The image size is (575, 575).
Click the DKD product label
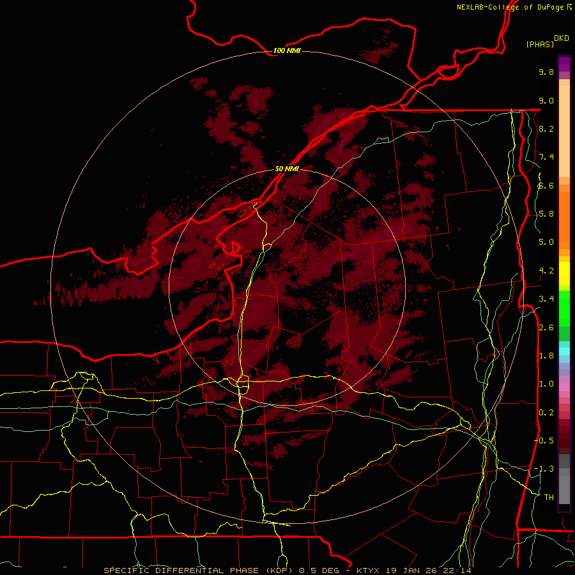[562, 38]
